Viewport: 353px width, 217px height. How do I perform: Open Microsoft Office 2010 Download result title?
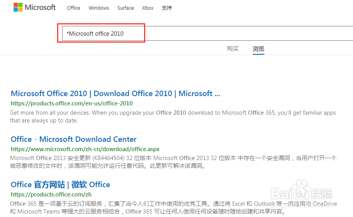tap(115, 93)
